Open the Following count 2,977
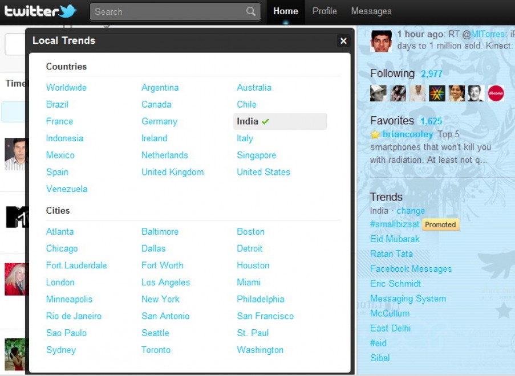The image size is (515, 376). [432, 74]
